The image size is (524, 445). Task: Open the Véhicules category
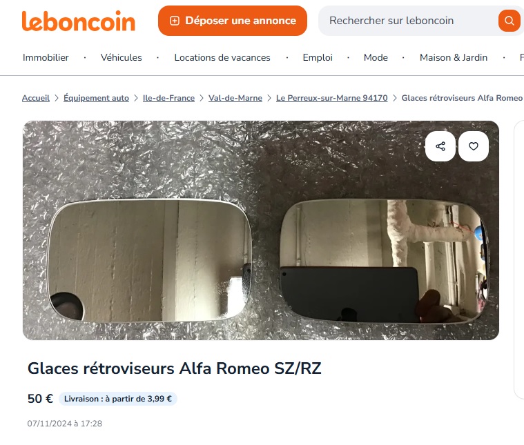point(122,57)
